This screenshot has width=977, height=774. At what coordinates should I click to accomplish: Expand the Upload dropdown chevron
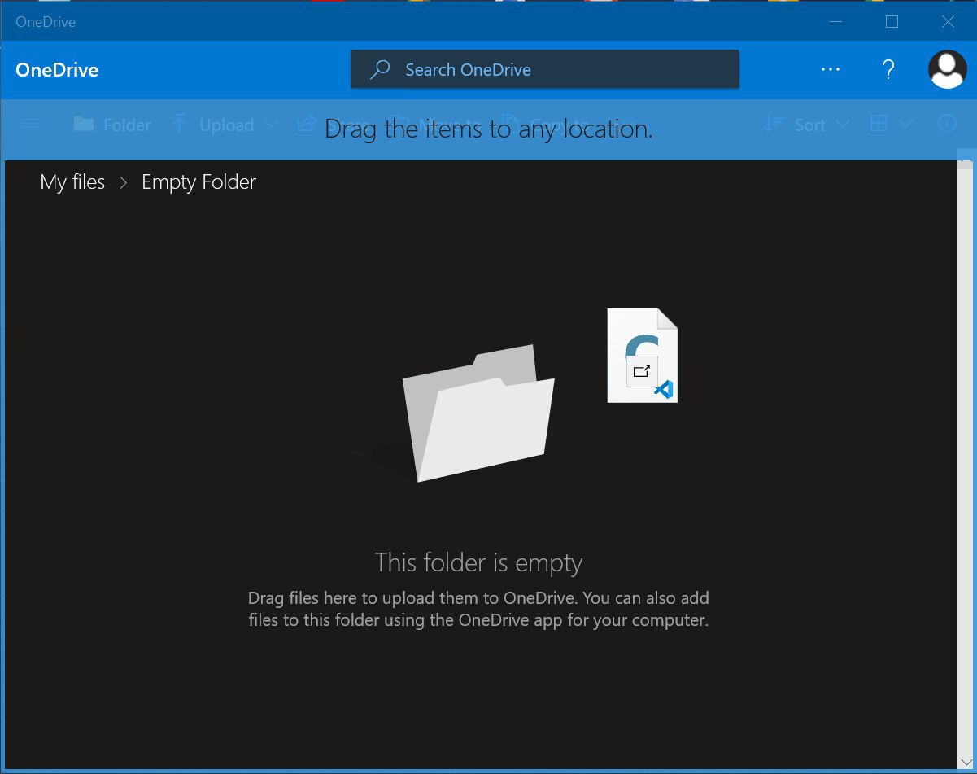click(272, 125)
